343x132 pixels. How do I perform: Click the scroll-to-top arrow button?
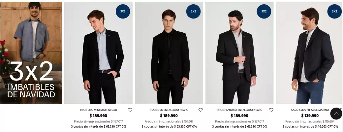[336, 114]
